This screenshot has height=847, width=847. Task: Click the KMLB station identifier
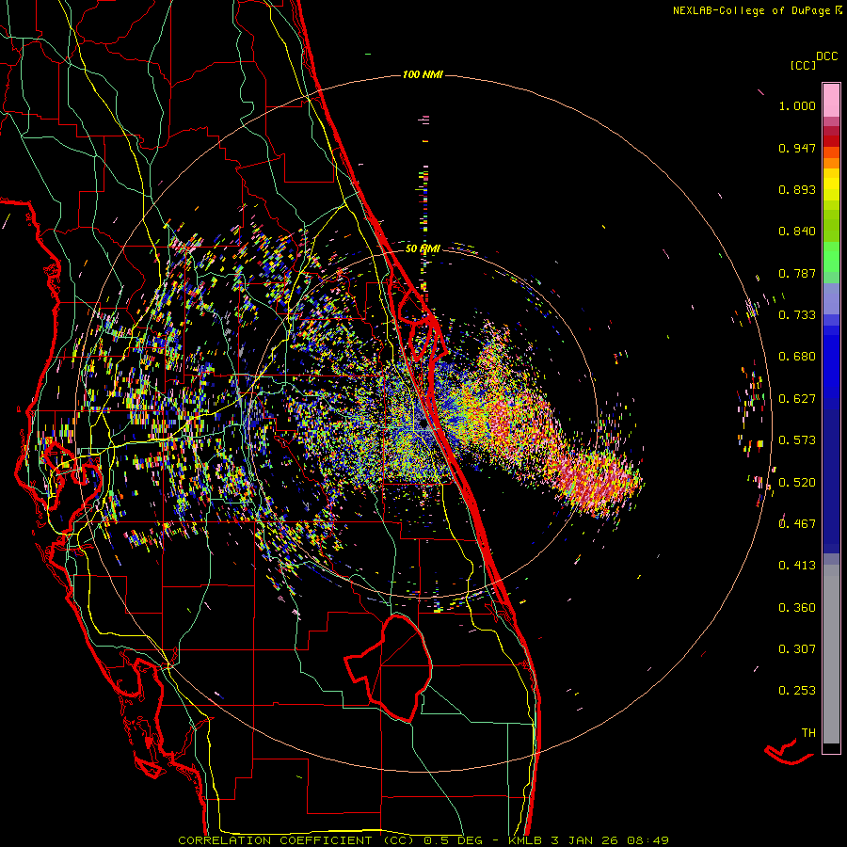coord(525,840)
